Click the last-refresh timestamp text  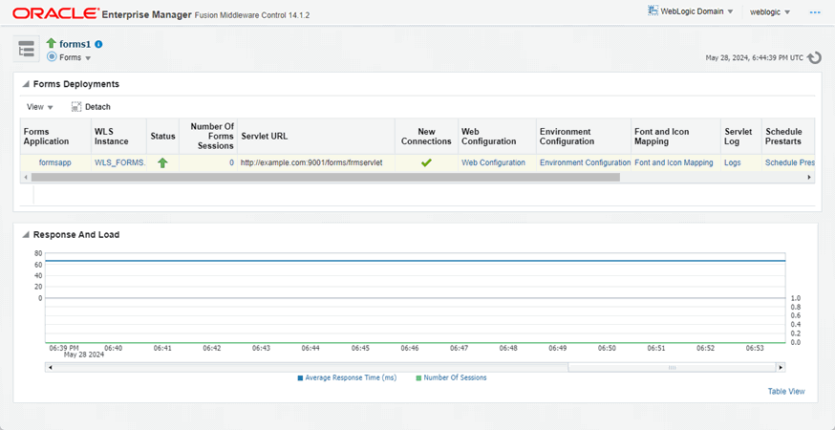click(x=755, y=57)
